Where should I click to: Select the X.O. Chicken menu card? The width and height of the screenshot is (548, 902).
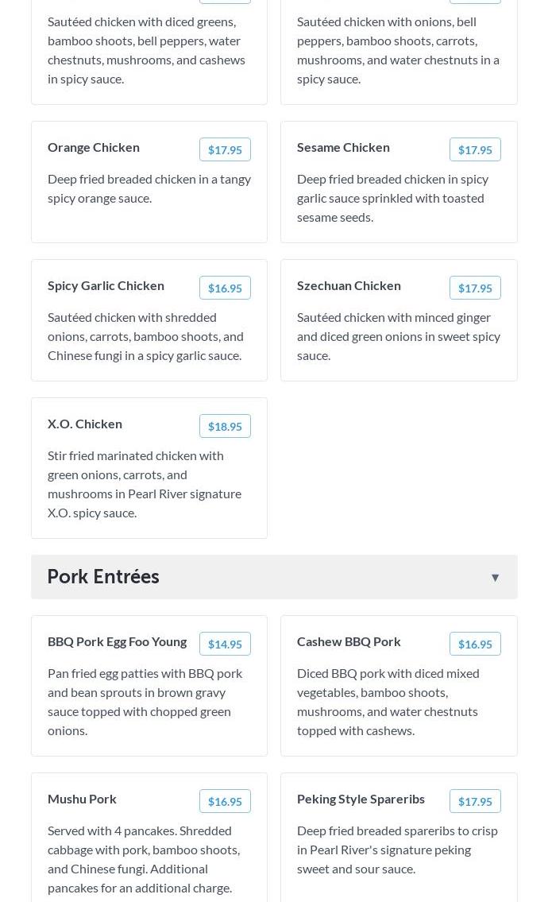149,468
